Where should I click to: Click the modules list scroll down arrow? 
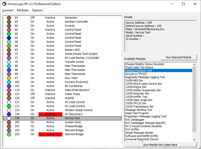[194, 139]
